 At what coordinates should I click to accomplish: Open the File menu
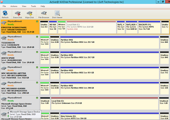tap(4, 6)
